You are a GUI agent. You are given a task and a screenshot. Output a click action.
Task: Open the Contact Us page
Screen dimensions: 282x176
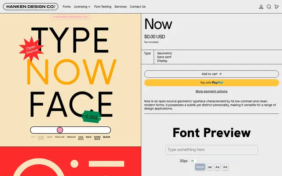(137, 7)
